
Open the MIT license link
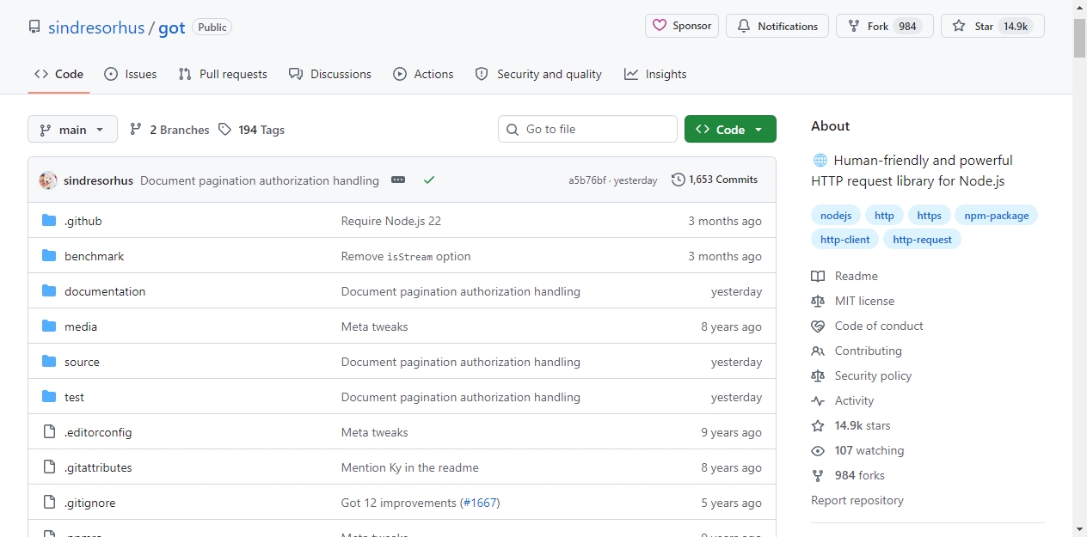864,301
